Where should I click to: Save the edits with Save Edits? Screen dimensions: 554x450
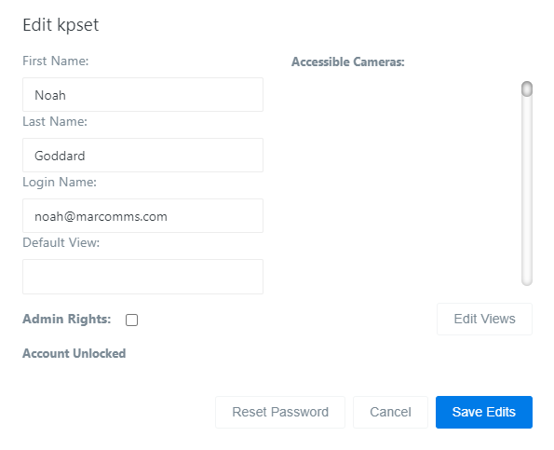point(484,412)
